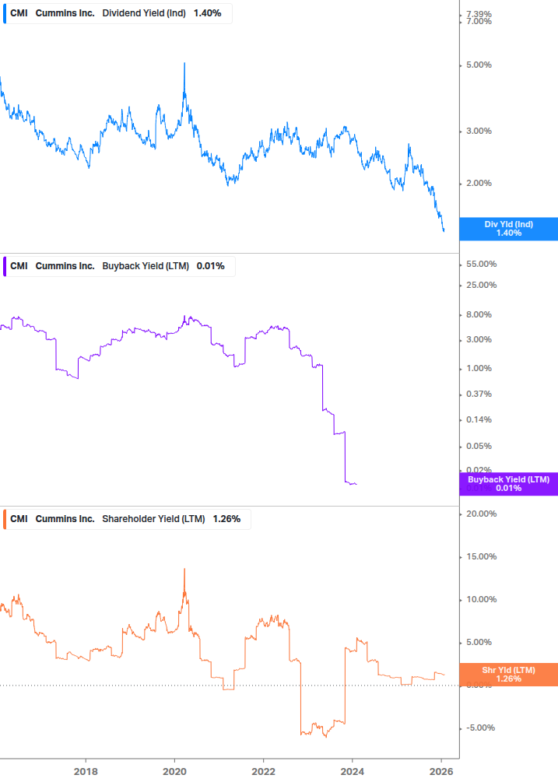This screenshot has height=782, width=558.
Task: Click the 25.00% tick on buyback yield axis
Action: point(481,286)
